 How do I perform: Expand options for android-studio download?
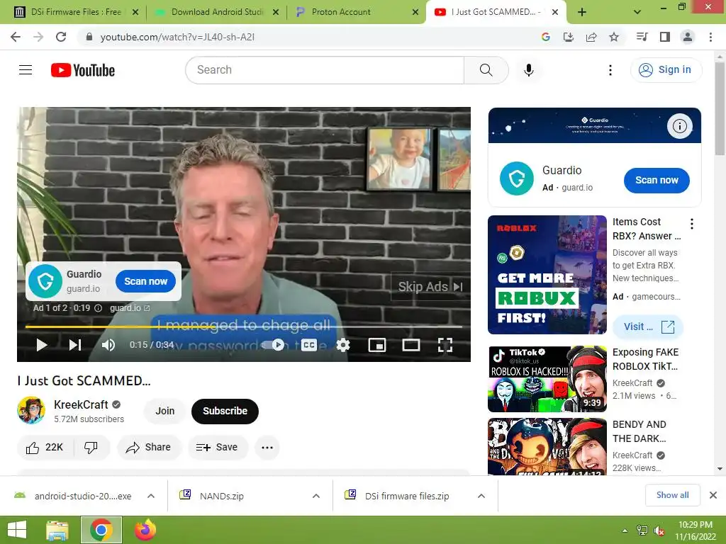[x=151, y=496]
